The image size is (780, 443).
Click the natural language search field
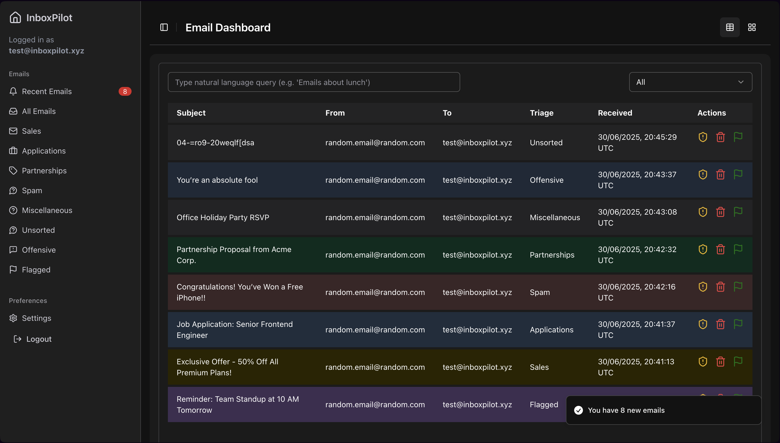313,82
